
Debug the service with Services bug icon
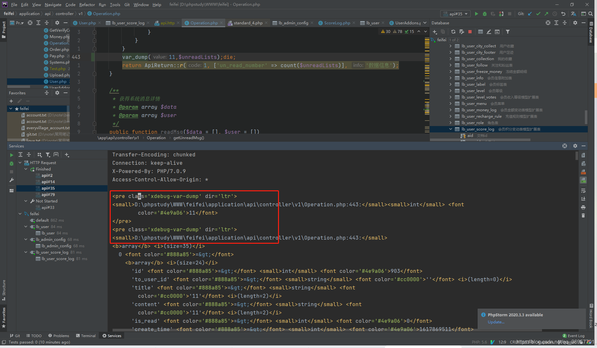12,163
